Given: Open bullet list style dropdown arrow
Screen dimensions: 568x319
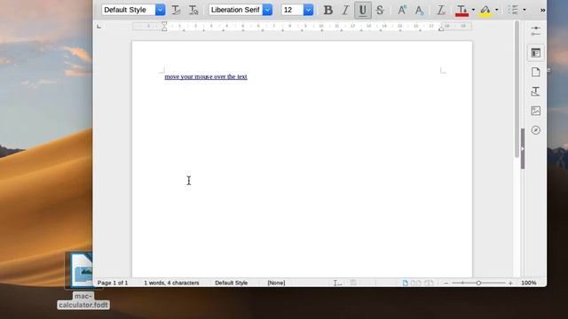Looking at the screenshot, I should [525, 10].
